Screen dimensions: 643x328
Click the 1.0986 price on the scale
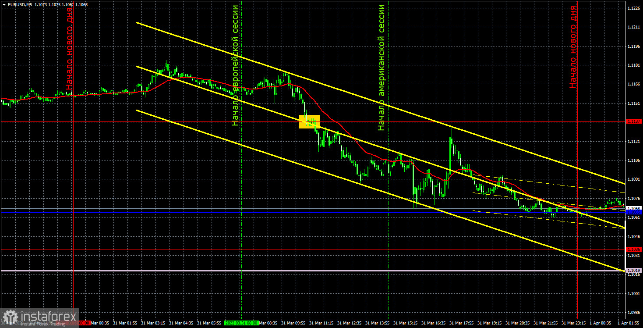click(633, 312)
